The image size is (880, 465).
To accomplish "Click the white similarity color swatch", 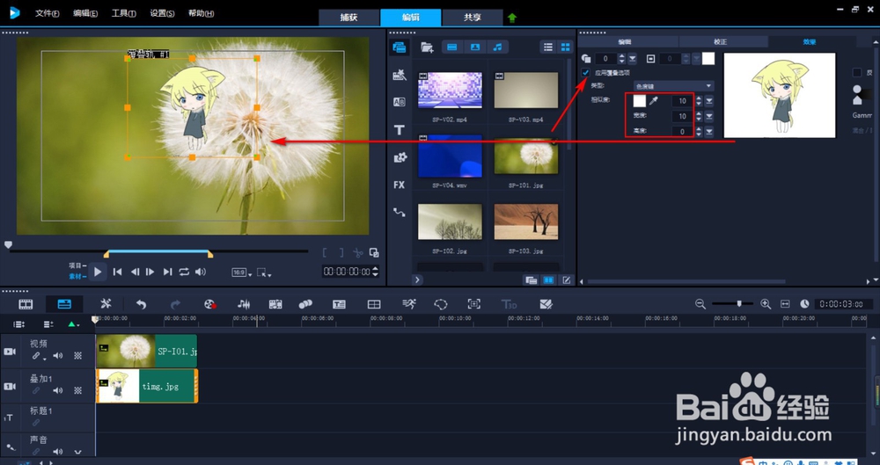I will tap(639, 101).
